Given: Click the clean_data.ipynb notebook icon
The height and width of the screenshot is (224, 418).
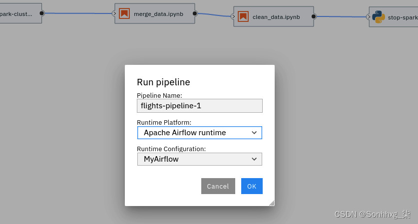Looking at the screenshot, I should point(243,16).
